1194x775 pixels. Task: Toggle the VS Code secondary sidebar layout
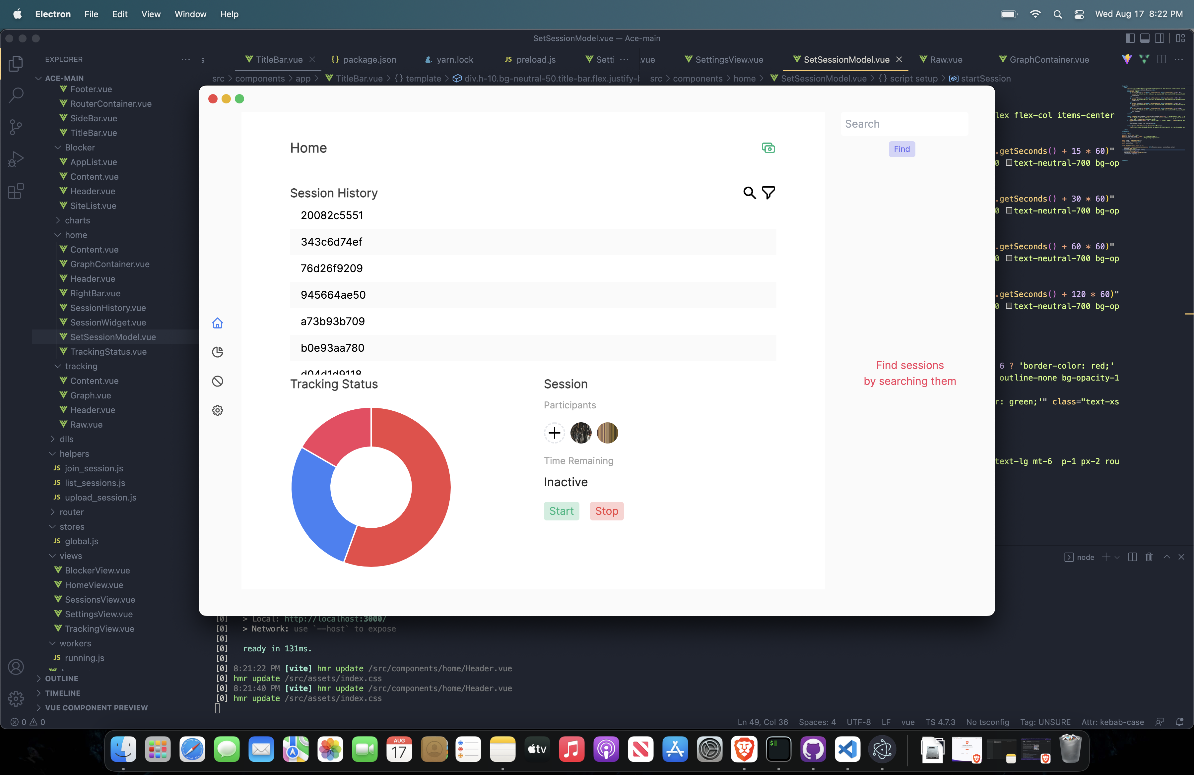[x=1160, y=38]
